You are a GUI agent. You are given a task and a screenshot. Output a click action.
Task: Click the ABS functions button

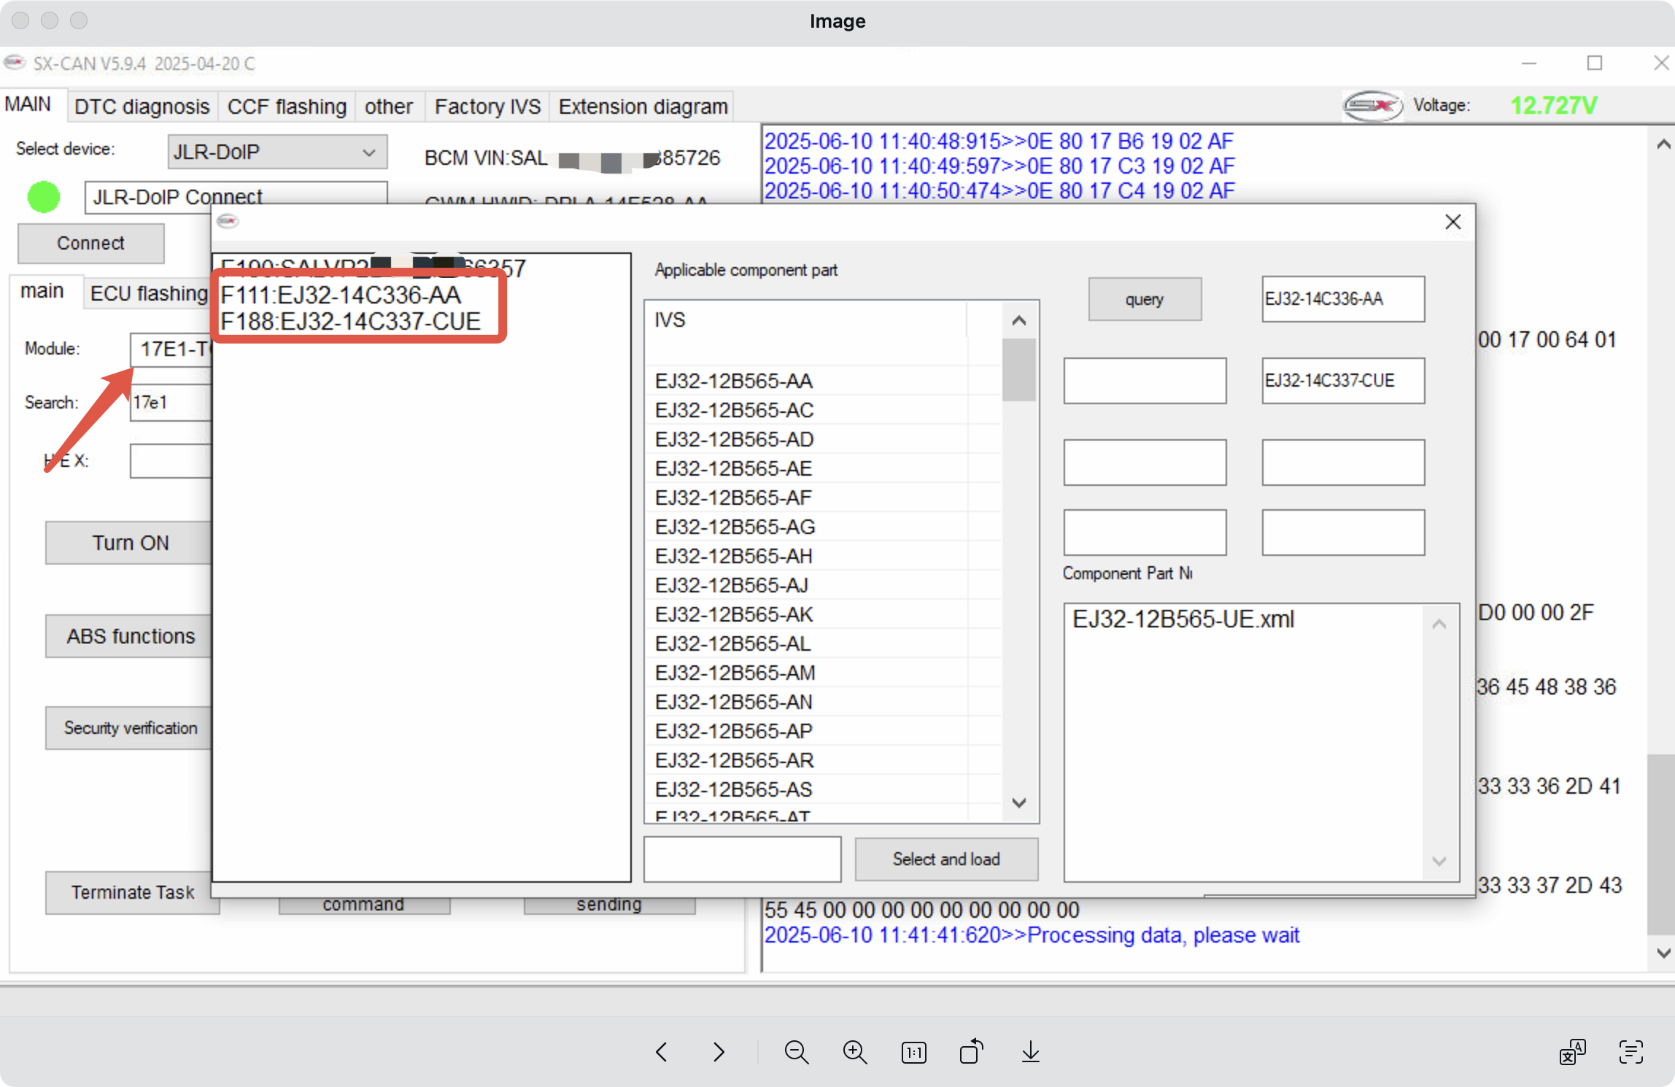coord(130,636)
